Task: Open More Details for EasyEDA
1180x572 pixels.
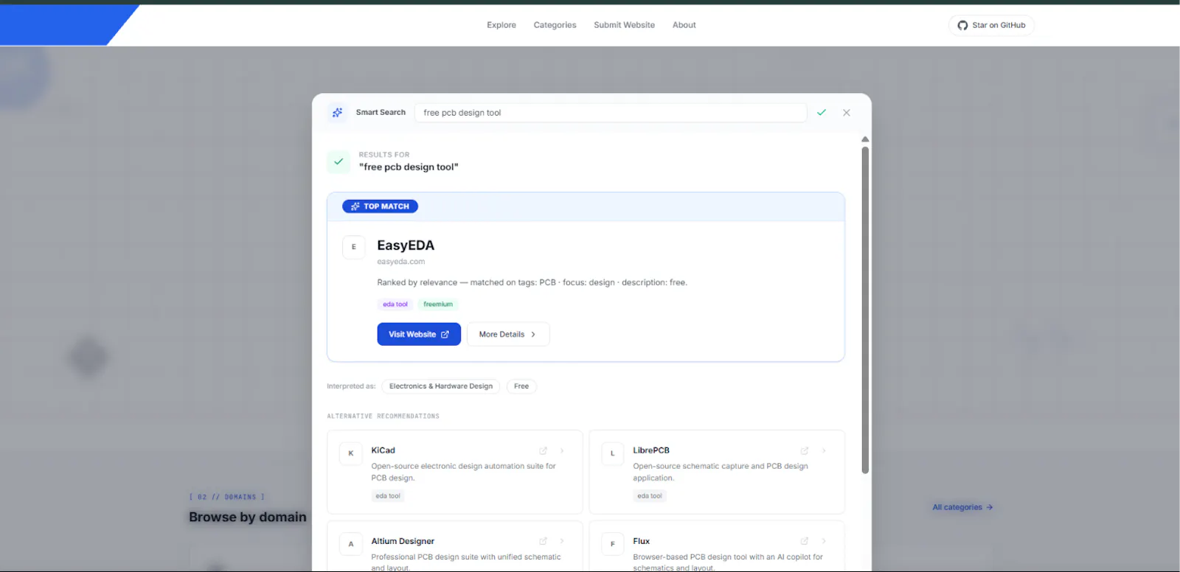Action: [x=508, y=334]
